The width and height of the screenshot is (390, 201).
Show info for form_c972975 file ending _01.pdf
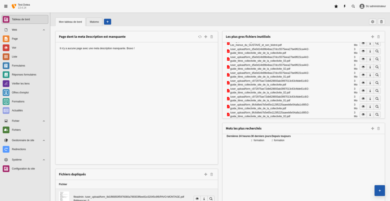pyautogui.click(x=370, y=99)
